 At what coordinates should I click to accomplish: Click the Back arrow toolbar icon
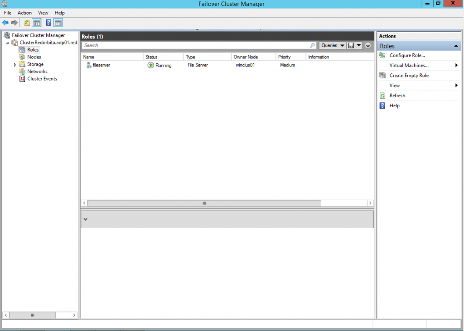pyautogui.click(x=5, y=23)
